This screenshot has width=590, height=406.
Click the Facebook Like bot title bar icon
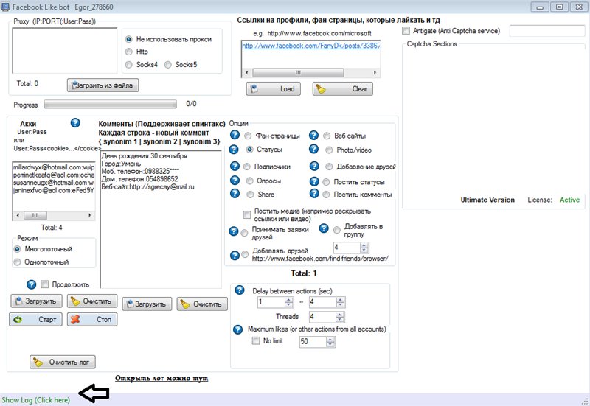pos(5,7)
